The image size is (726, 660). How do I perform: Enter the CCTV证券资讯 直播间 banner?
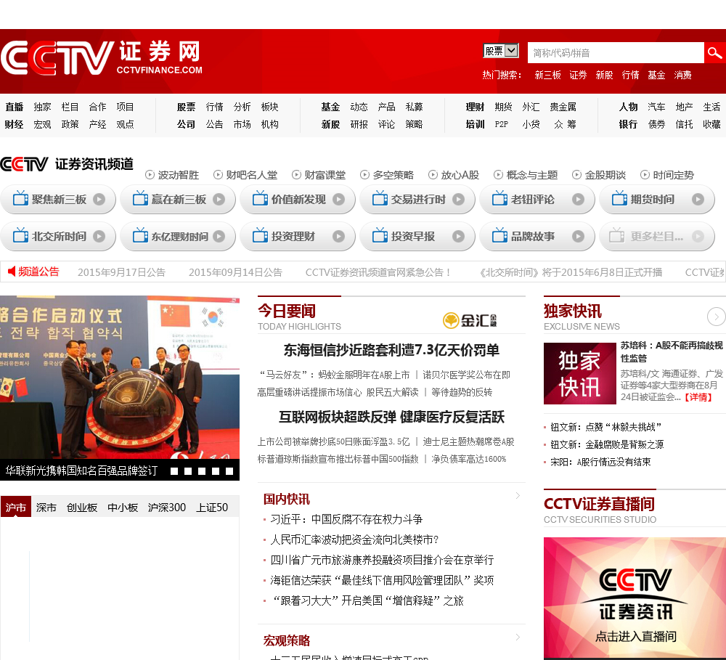tap(635, 598)
